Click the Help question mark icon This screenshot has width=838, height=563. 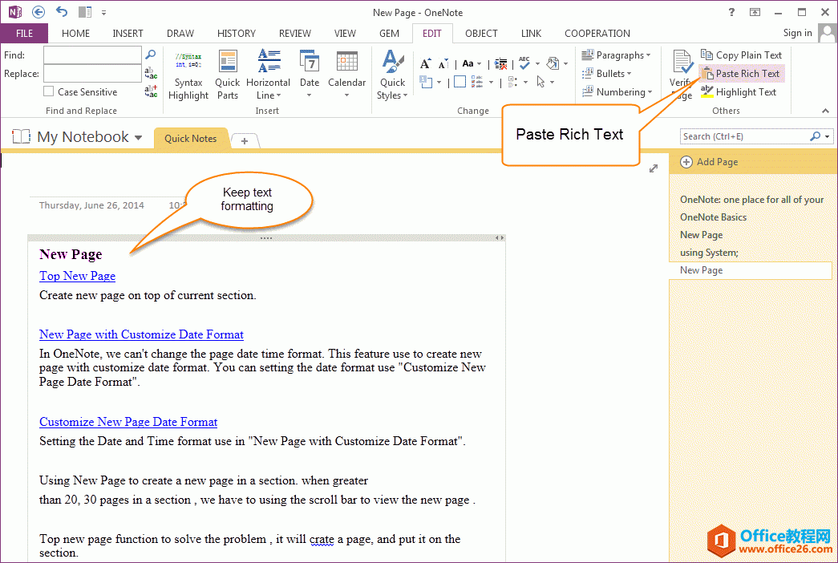point(731,12)
